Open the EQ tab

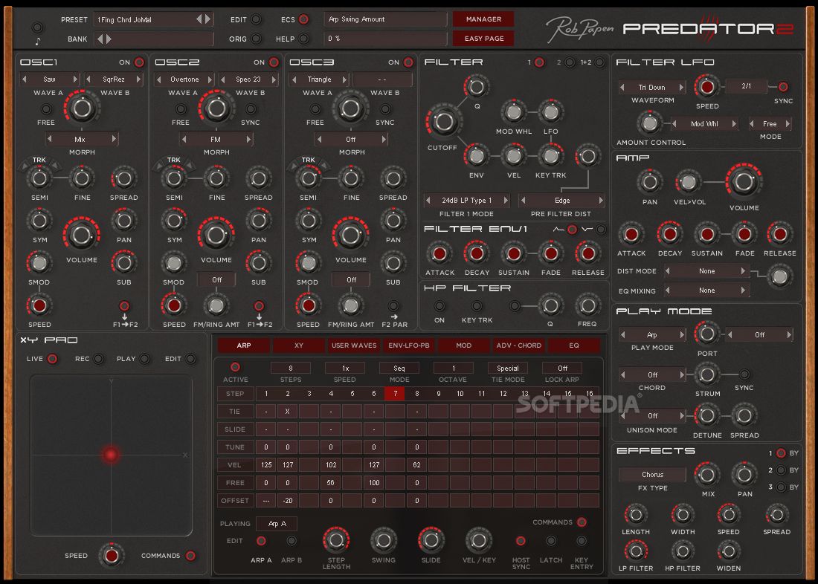pyautogui.click(x=574, y=345)
